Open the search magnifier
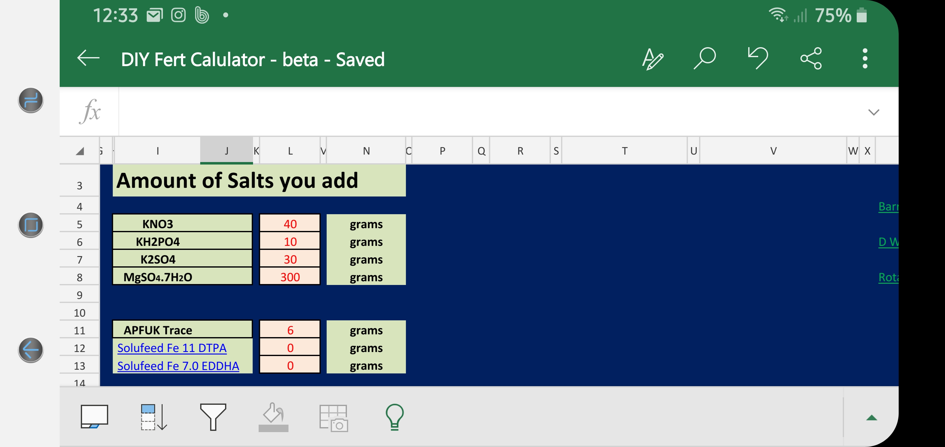 pyautogui.click(x=705, y=59)
